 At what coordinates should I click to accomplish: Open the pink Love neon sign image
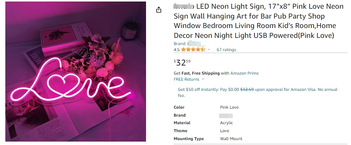[76, 72]
